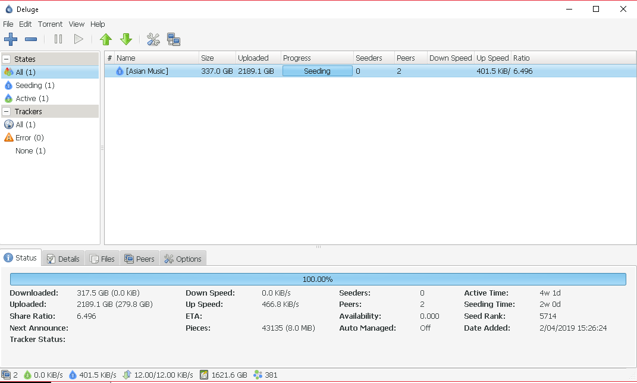Click the 6.496 ratio cell in the row
637x383 pixels.
(x=523, y=71)
